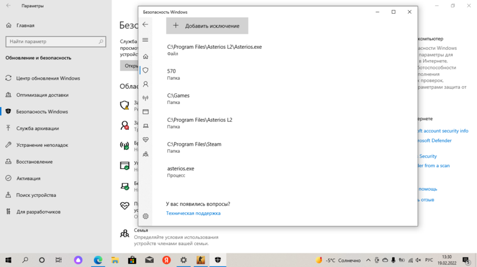Open the Техническая поддержка link
This screenshot has width=477, height=267.
click(193, 213)
